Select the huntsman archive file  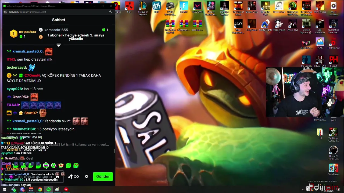click(184, 26)
